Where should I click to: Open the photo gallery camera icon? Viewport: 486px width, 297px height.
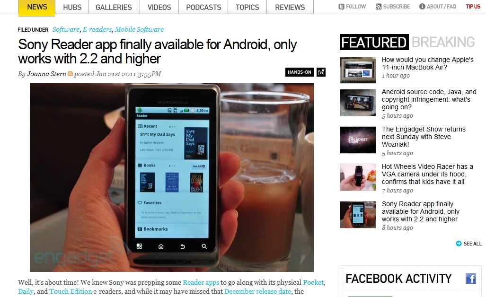321,72
